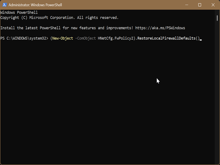Close the Administrator PowerShell window
This screenshot has height=165, width=220.
click(x=213, y=5)
